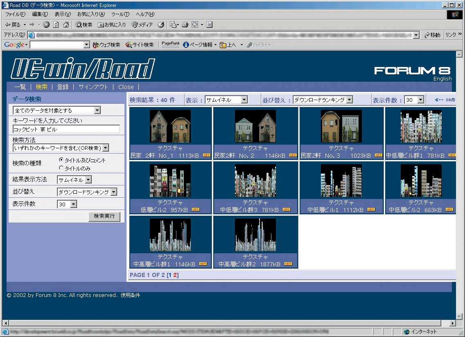Go to results page 2 link

pyautogui.click(x=175, y=275)
